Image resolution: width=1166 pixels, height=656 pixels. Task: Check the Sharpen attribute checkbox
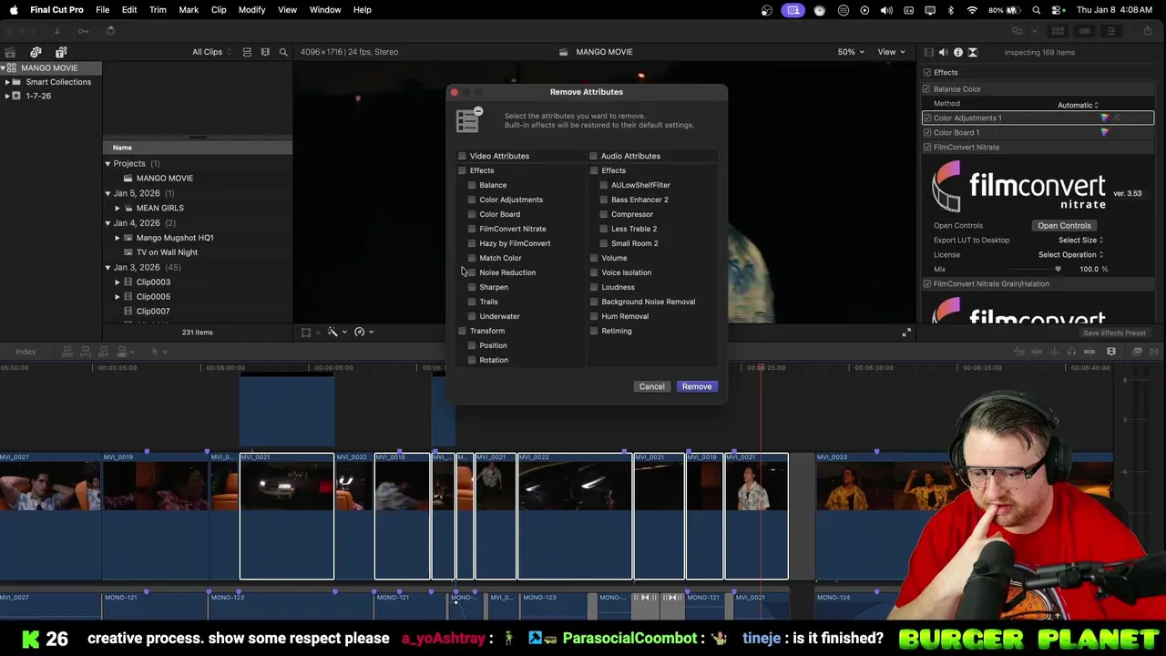click(x=472, y=287)
